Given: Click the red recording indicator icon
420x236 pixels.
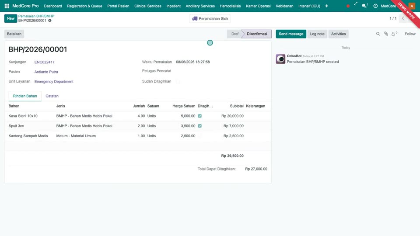Looking at the screenshot, I should [x=348, y=6].
